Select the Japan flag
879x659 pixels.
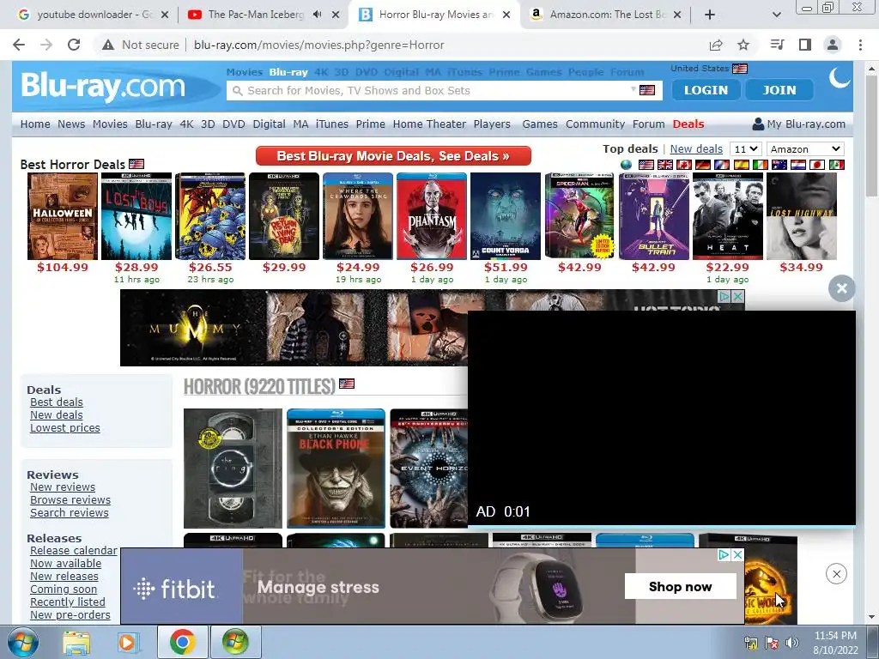click(x=817, y=165)
